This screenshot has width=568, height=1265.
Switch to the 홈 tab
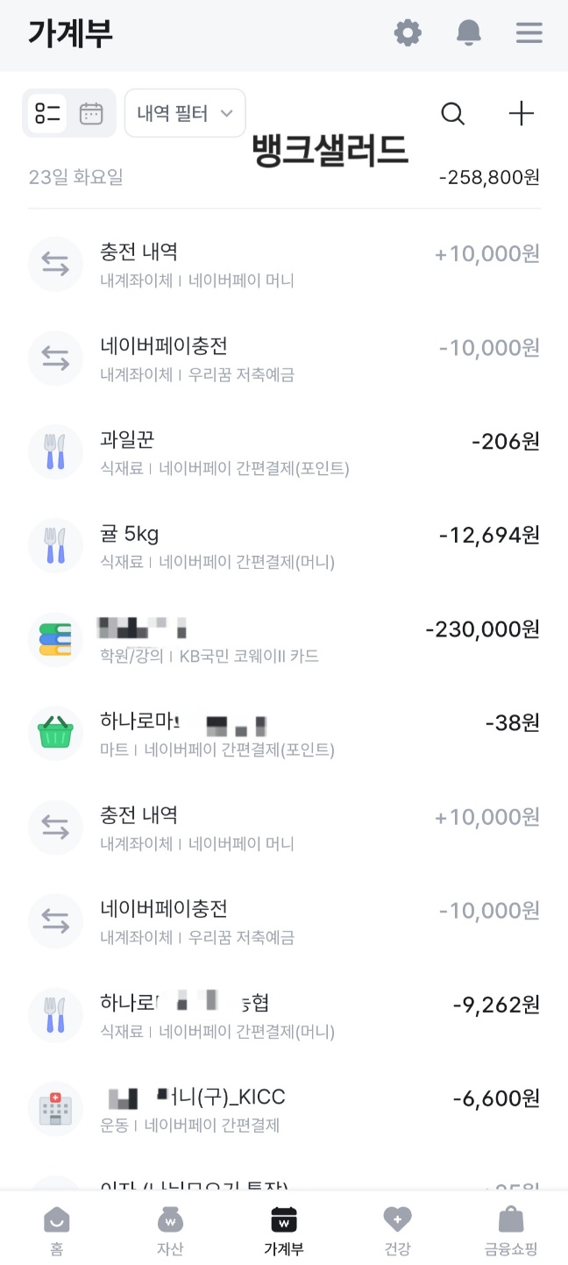pyautogui.click(x=56, y=1227)
